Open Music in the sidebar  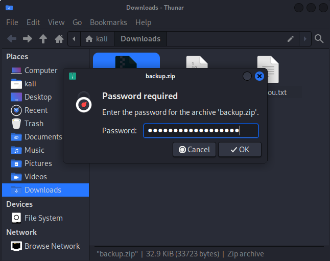(x=34, y=150)
